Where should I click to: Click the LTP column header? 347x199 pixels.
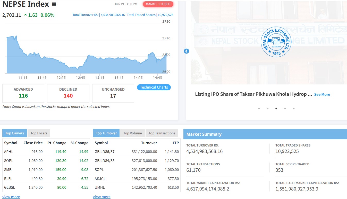[176, 143]
